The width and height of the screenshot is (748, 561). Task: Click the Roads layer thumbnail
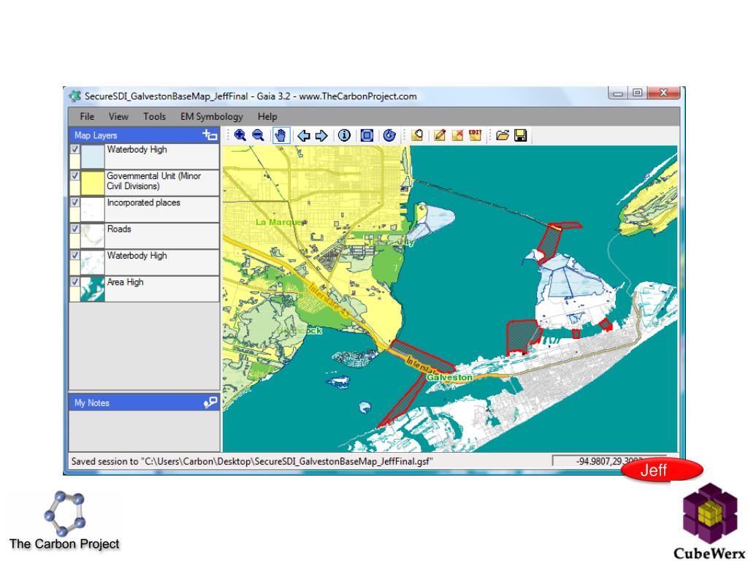[93, 236]
